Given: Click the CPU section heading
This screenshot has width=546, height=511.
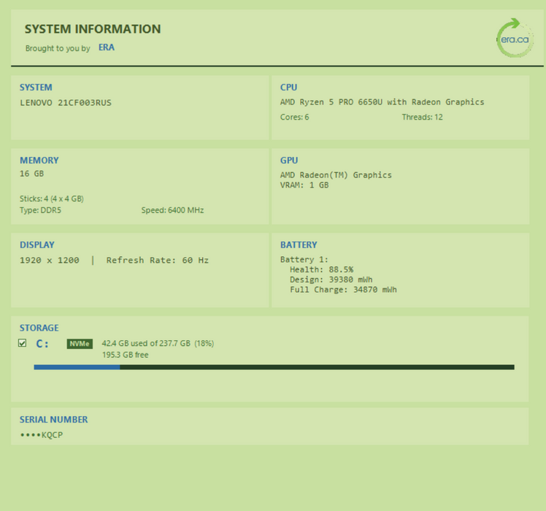Looking at the screenshot, I should pos(288,88).
